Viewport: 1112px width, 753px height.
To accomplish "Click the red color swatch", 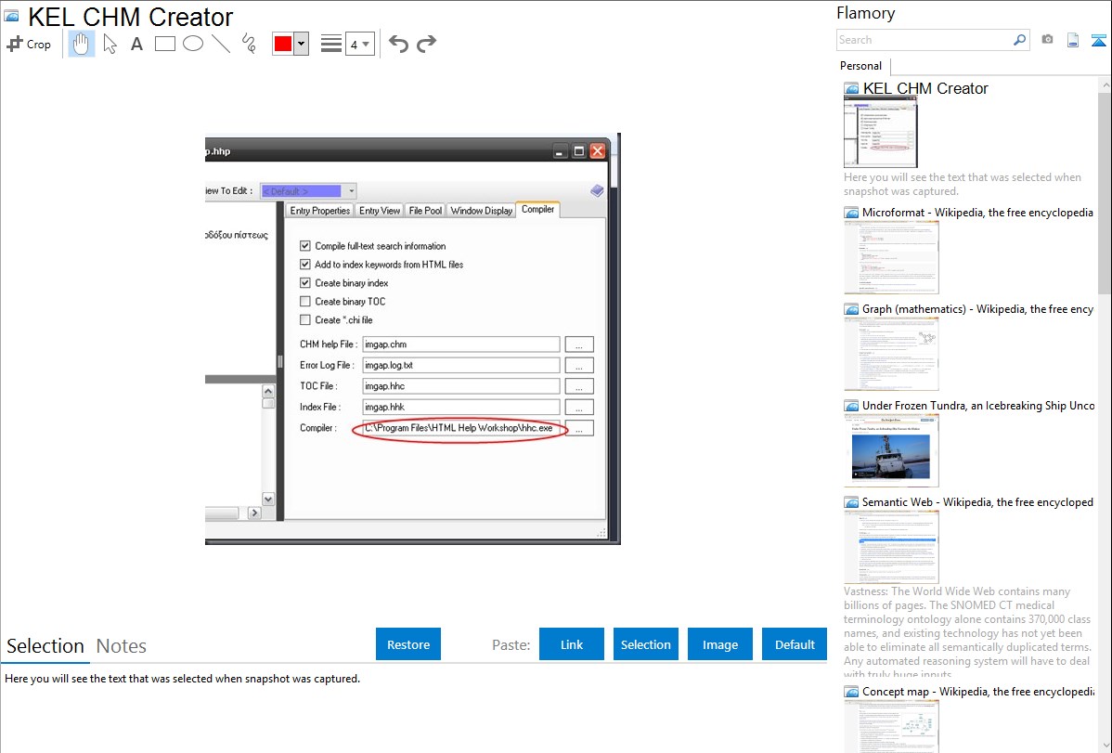I will tap(283, 44).
